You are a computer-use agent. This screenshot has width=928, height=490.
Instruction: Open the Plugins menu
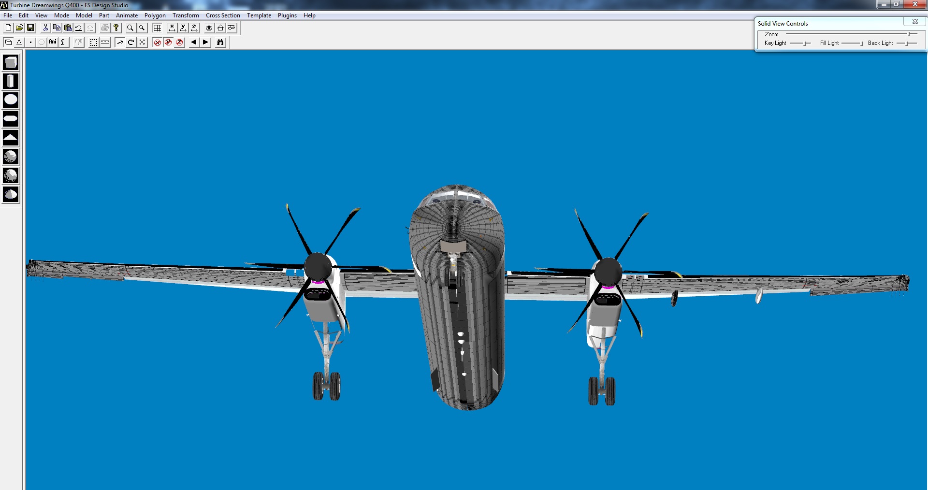[x=287, y=15]
